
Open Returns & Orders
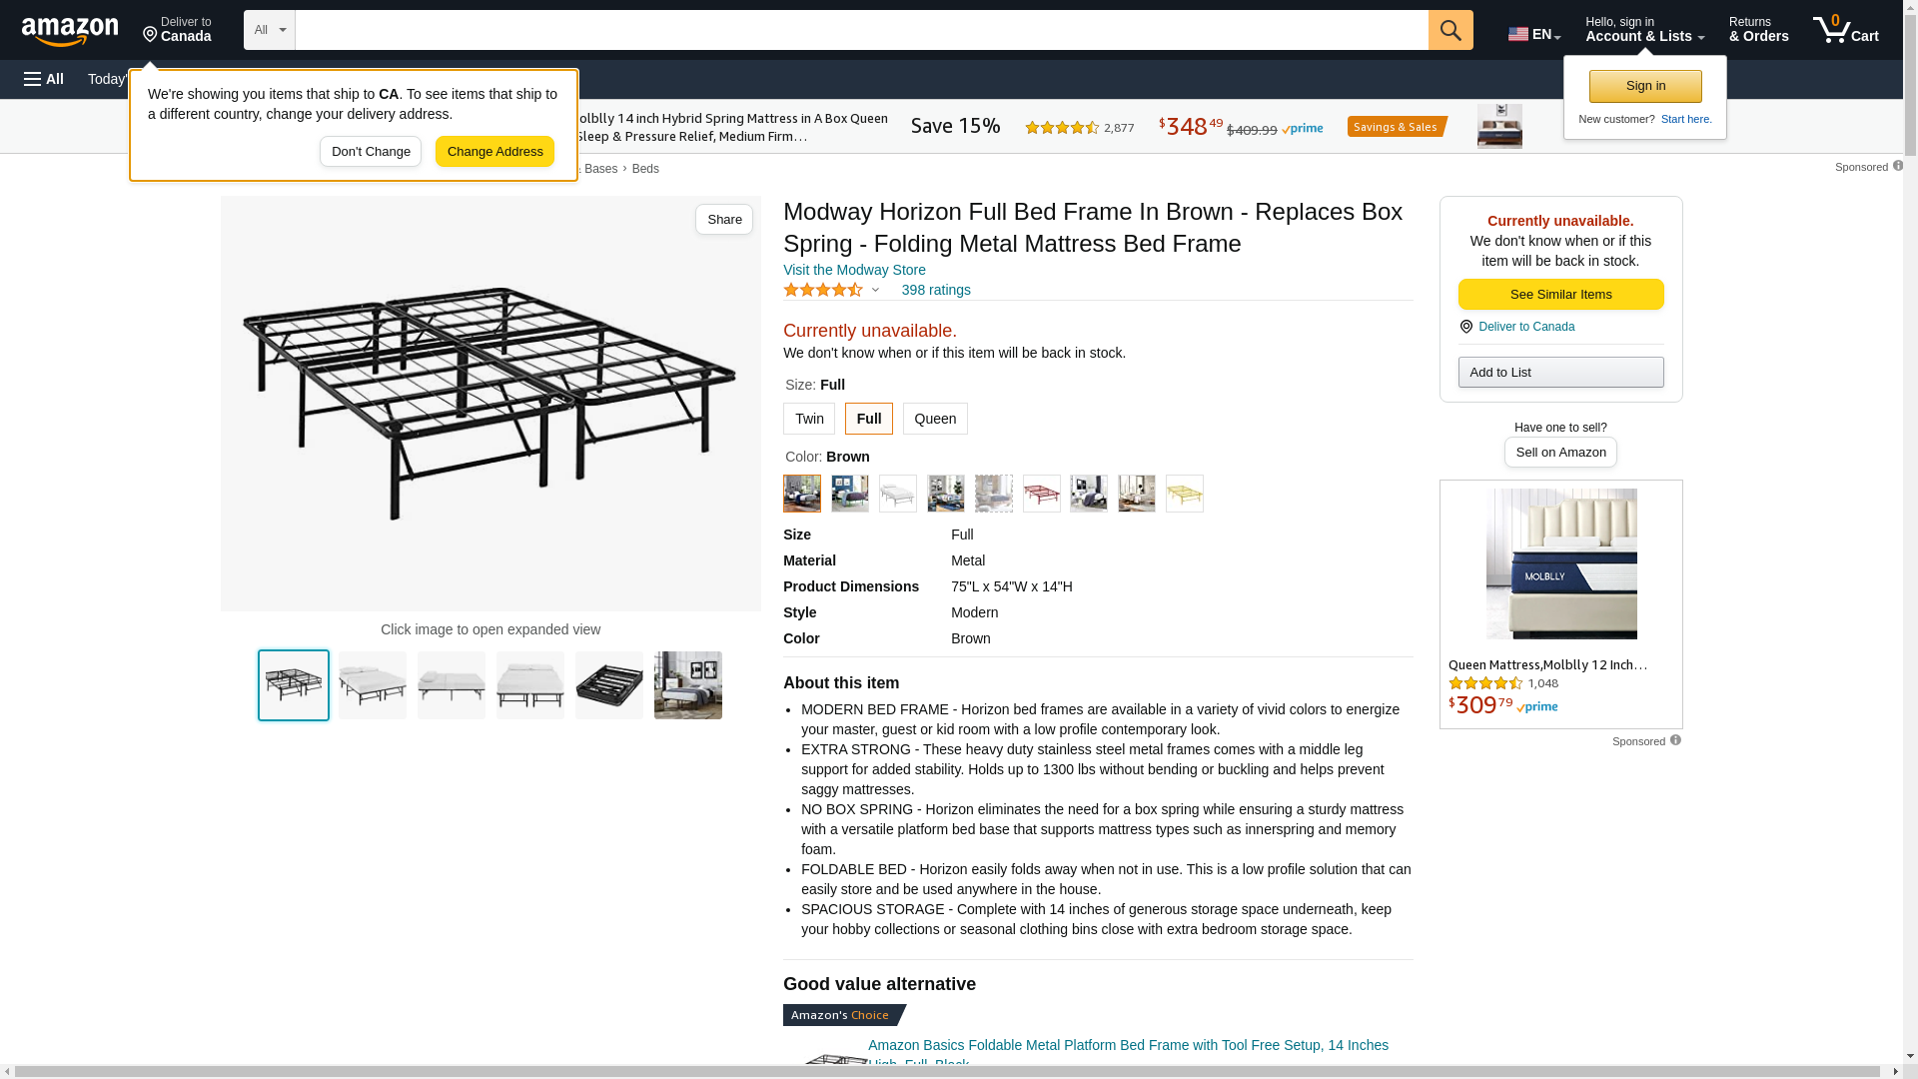[x=1758, y=30]
